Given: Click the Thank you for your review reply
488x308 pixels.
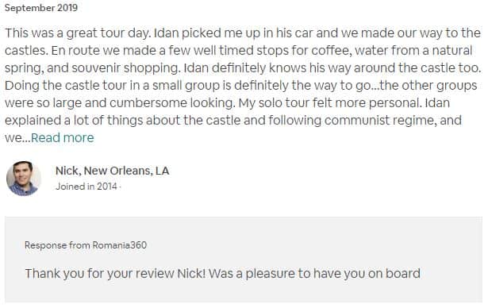Looking at the screenshot, I should tap(222, 273).
